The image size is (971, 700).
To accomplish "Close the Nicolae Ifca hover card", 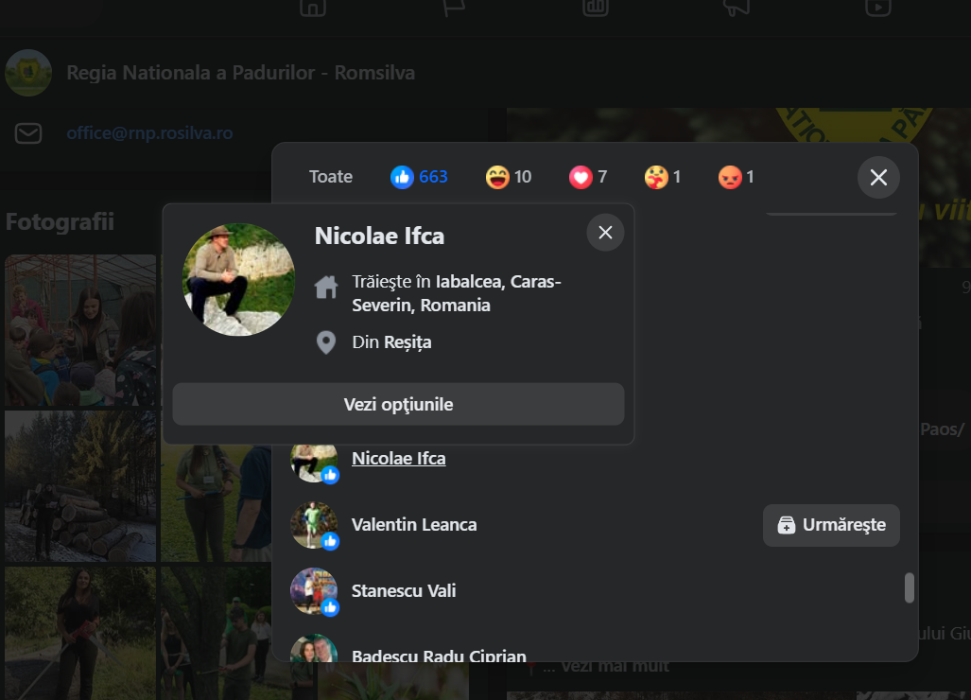I will point(605,233).
